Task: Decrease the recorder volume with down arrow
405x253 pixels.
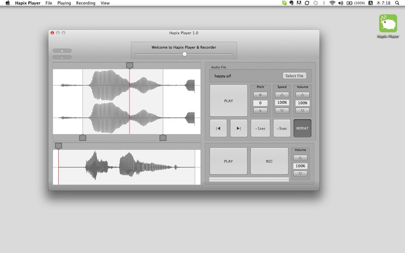Action: click(300, 174)
